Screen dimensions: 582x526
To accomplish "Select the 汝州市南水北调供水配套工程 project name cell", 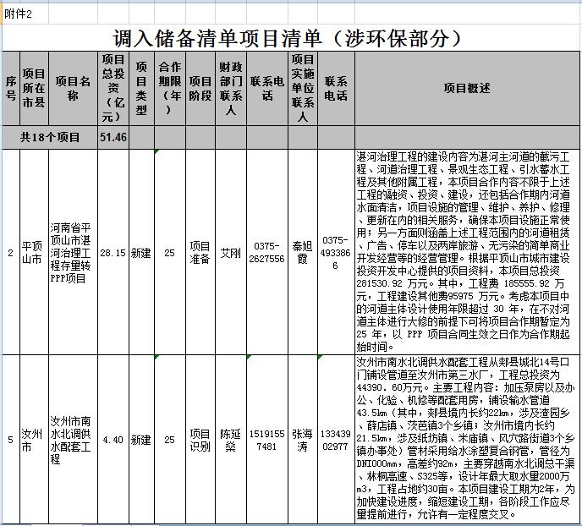I will tap(73, 440).
